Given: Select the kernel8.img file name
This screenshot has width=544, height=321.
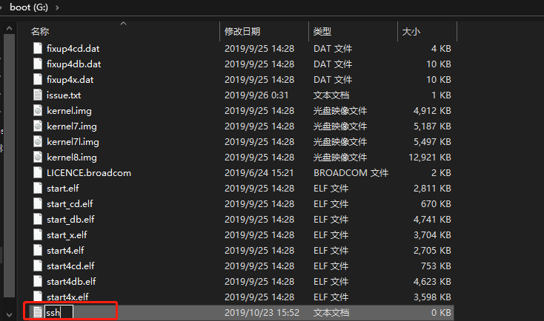Looking at the screenshot, I should point(72,158).
